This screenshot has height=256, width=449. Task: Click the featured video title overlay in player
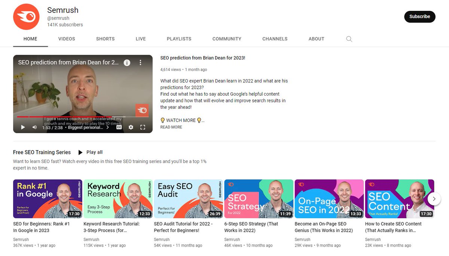tap(69, 62)
